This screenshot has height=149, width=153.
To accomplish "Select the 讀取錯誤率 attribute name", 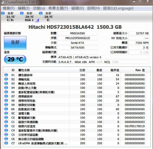I will 25,75.
